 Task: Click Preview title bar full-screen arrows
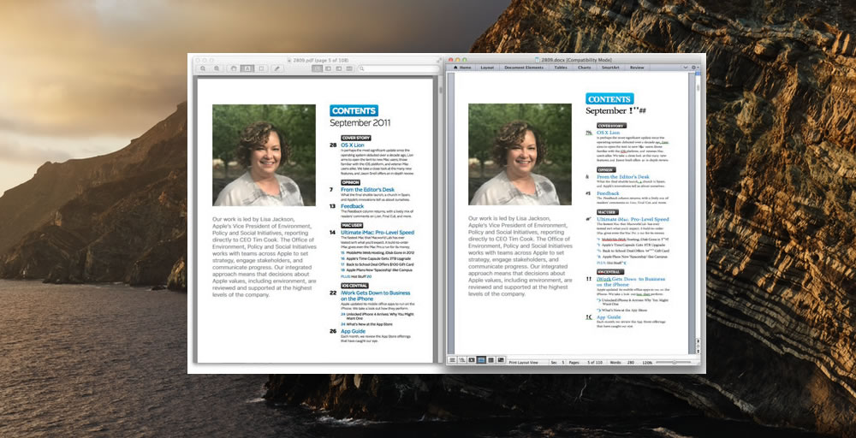click(x=441, y=60)
